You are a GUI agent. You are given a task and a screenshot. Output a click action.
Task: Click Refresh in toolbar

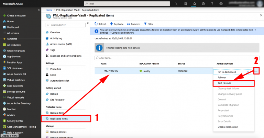[x=100, y=24]
